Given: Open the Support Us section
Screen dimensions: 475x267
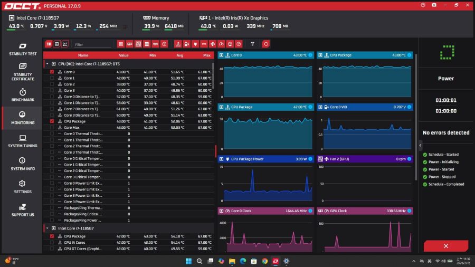Looking at the screenshot, I should [23, 210].
